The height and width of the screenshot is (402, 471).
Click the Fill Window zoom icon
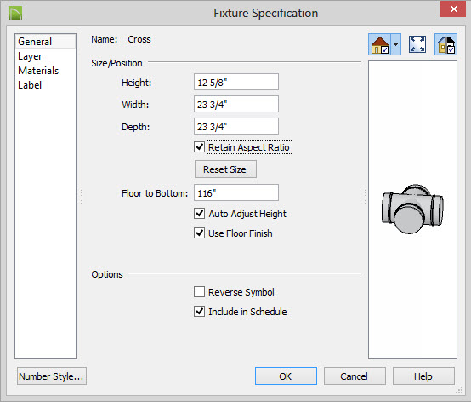(x=417, y=44)
